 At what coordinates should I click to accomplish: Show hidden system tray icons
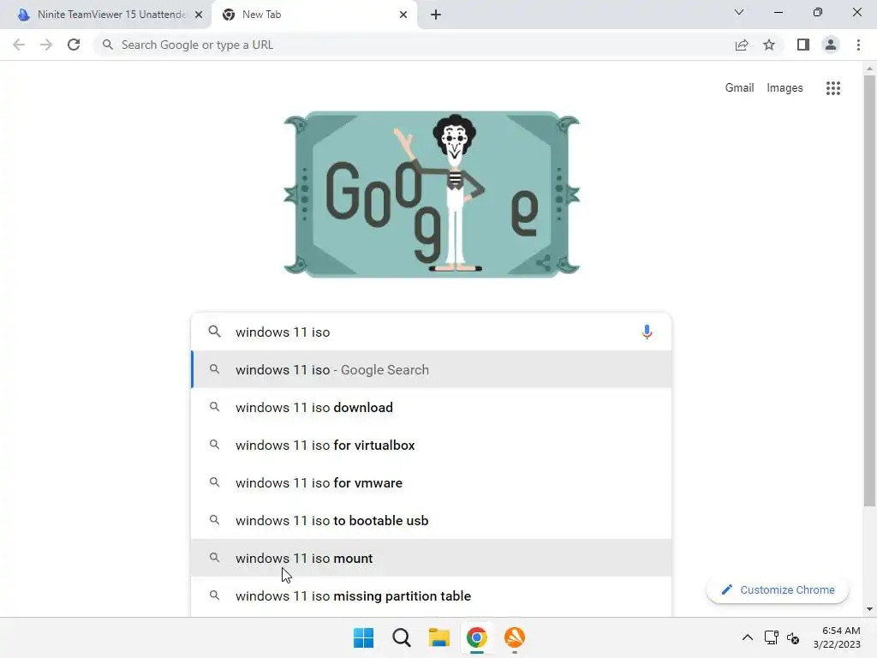coord(747,637)
